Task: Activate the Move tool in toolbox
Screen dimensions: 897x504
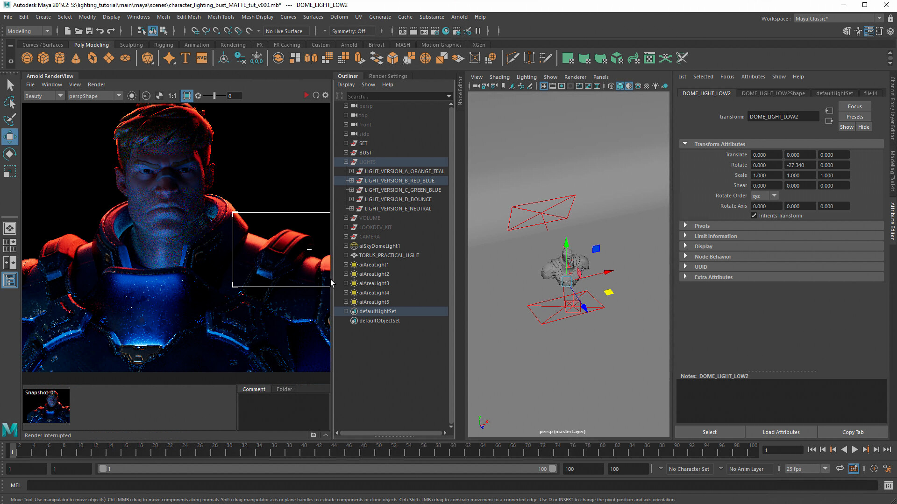Action: tap(10, 137)
